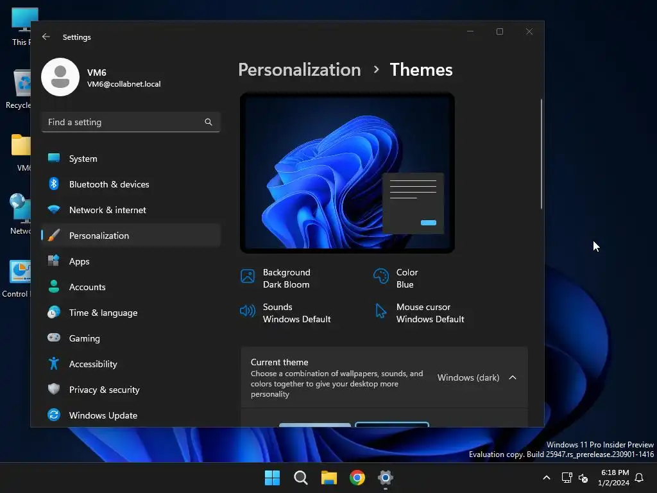Click the Background picture icon

(248, 276)
